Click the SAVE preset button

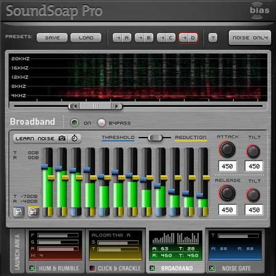pos(52,38)
